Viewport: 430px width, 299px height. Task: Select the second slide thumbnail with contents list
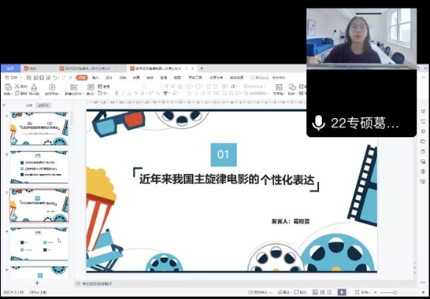tap(39, 167)
